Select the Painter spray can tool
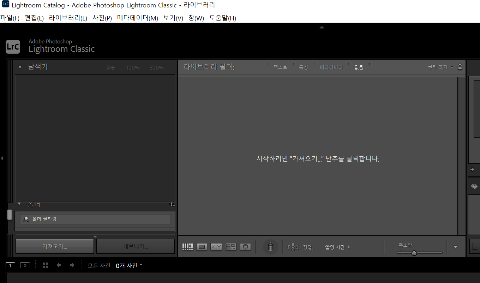 (270, 247)
